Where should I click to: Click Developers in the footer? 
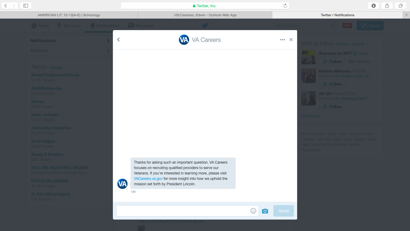pyautogui.click(x=310, y=150)
